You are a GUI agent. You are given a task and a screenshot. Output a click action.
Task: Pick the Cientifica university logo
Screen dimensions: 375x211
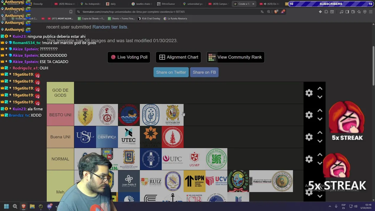click(107, 137)
